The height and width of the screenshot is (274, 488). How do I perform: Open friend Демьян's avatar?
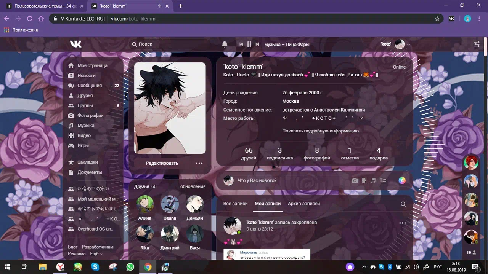[x=195, y=204]
